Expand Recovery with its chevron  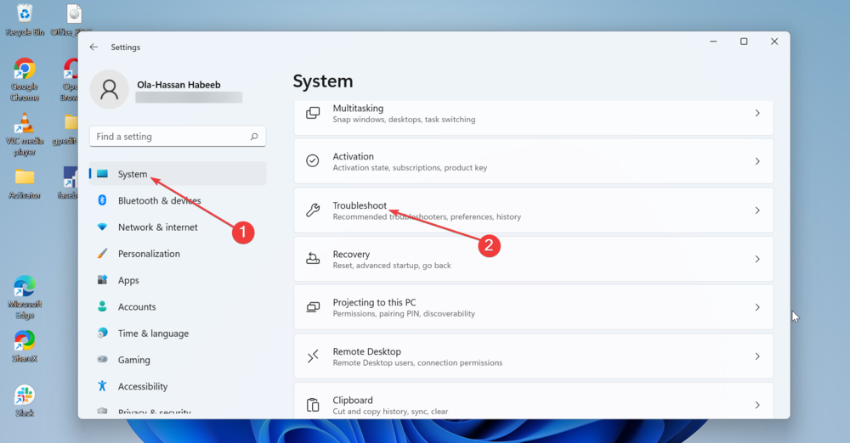[757, 259]
